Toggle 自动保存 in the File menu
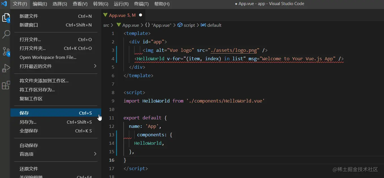The image size is (384, 178). (56, 145)
